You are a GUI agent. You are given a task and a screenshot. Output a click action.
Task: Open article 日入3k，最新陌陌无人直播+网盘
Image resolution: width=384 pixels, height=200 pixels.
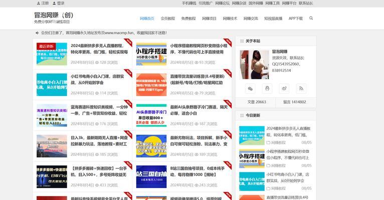coord(99,141)
